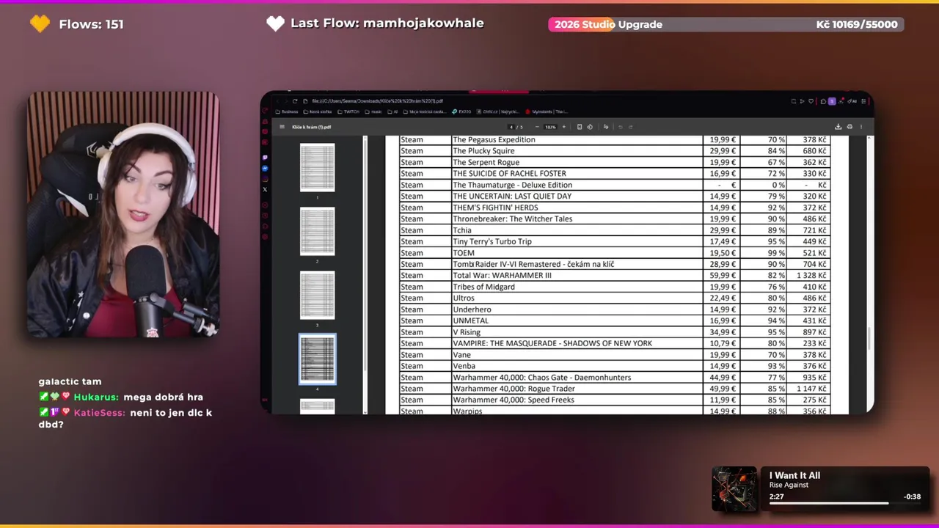The height and width of the screenshot is (528, 939).
Task: Select page 3 thumbnail in PDF sidebar
Action: [318, 295]
